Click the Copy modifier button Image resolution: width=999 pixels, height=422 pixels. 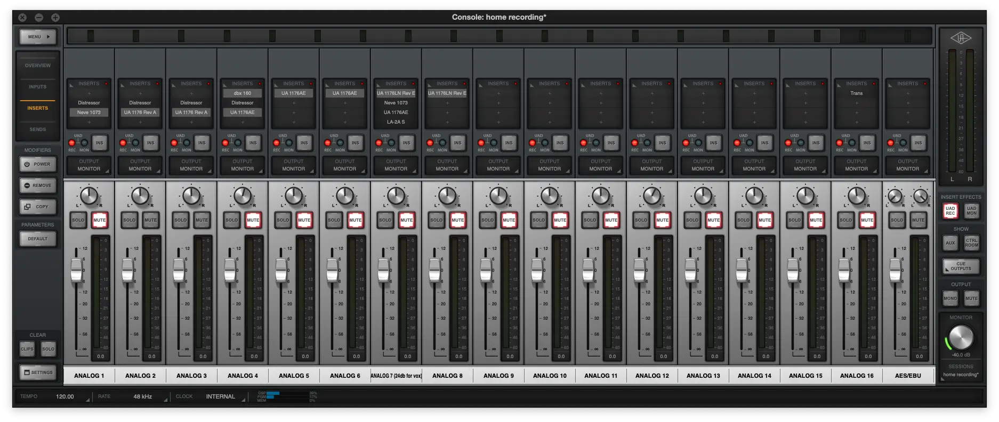coord(38,207)
